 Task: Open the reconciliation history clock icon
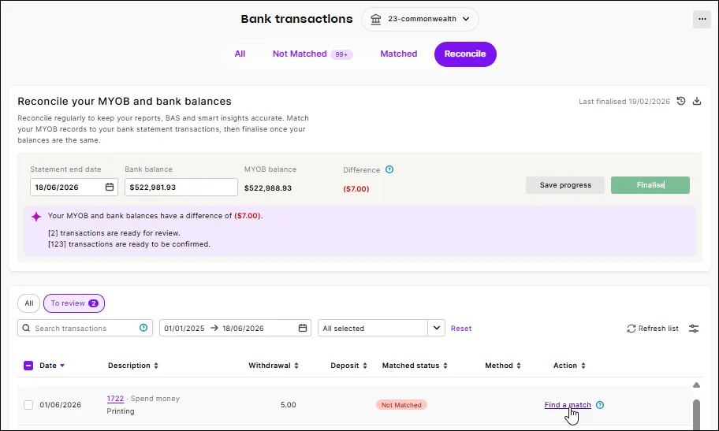[681, 101]
